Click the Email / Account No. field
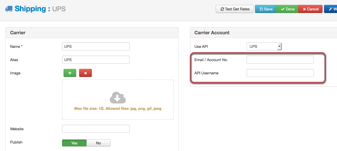The height and width of the screenshot is (151, 337). 280,60
